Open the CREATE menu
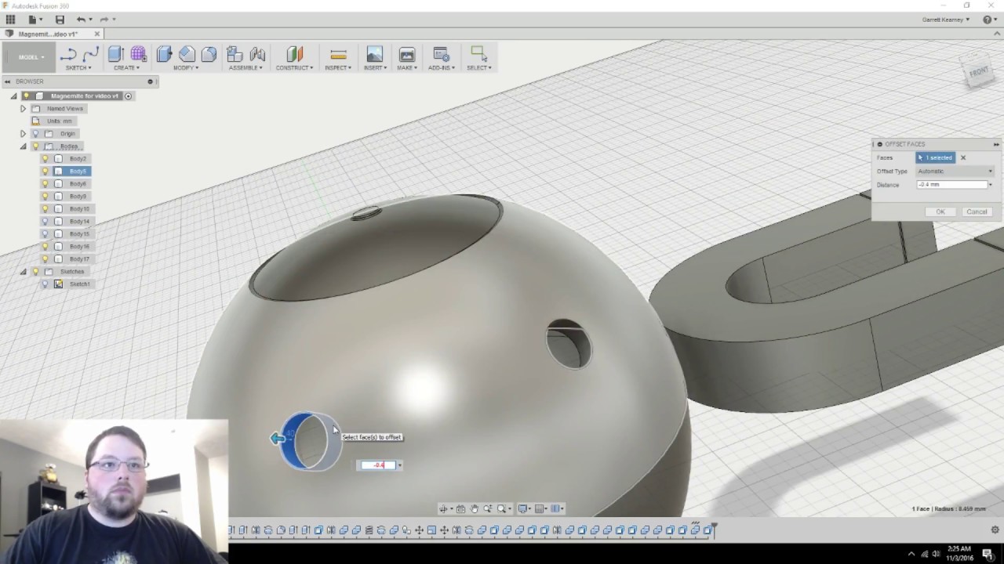Image resolution: width=1004 pixels, height=564 pixels. (x=126, y=68)
